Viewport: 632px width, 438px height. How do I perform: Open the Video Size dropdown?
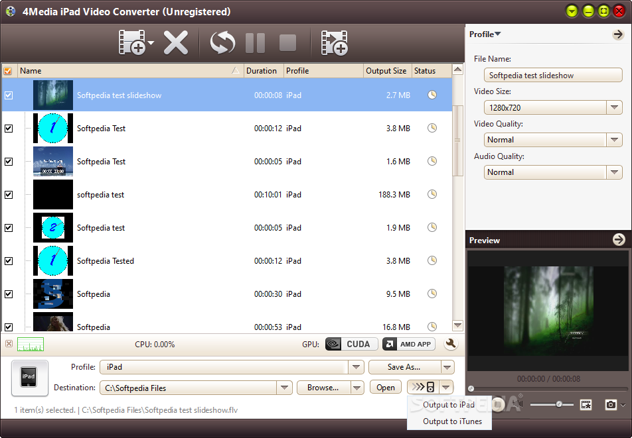pos(614,107)
